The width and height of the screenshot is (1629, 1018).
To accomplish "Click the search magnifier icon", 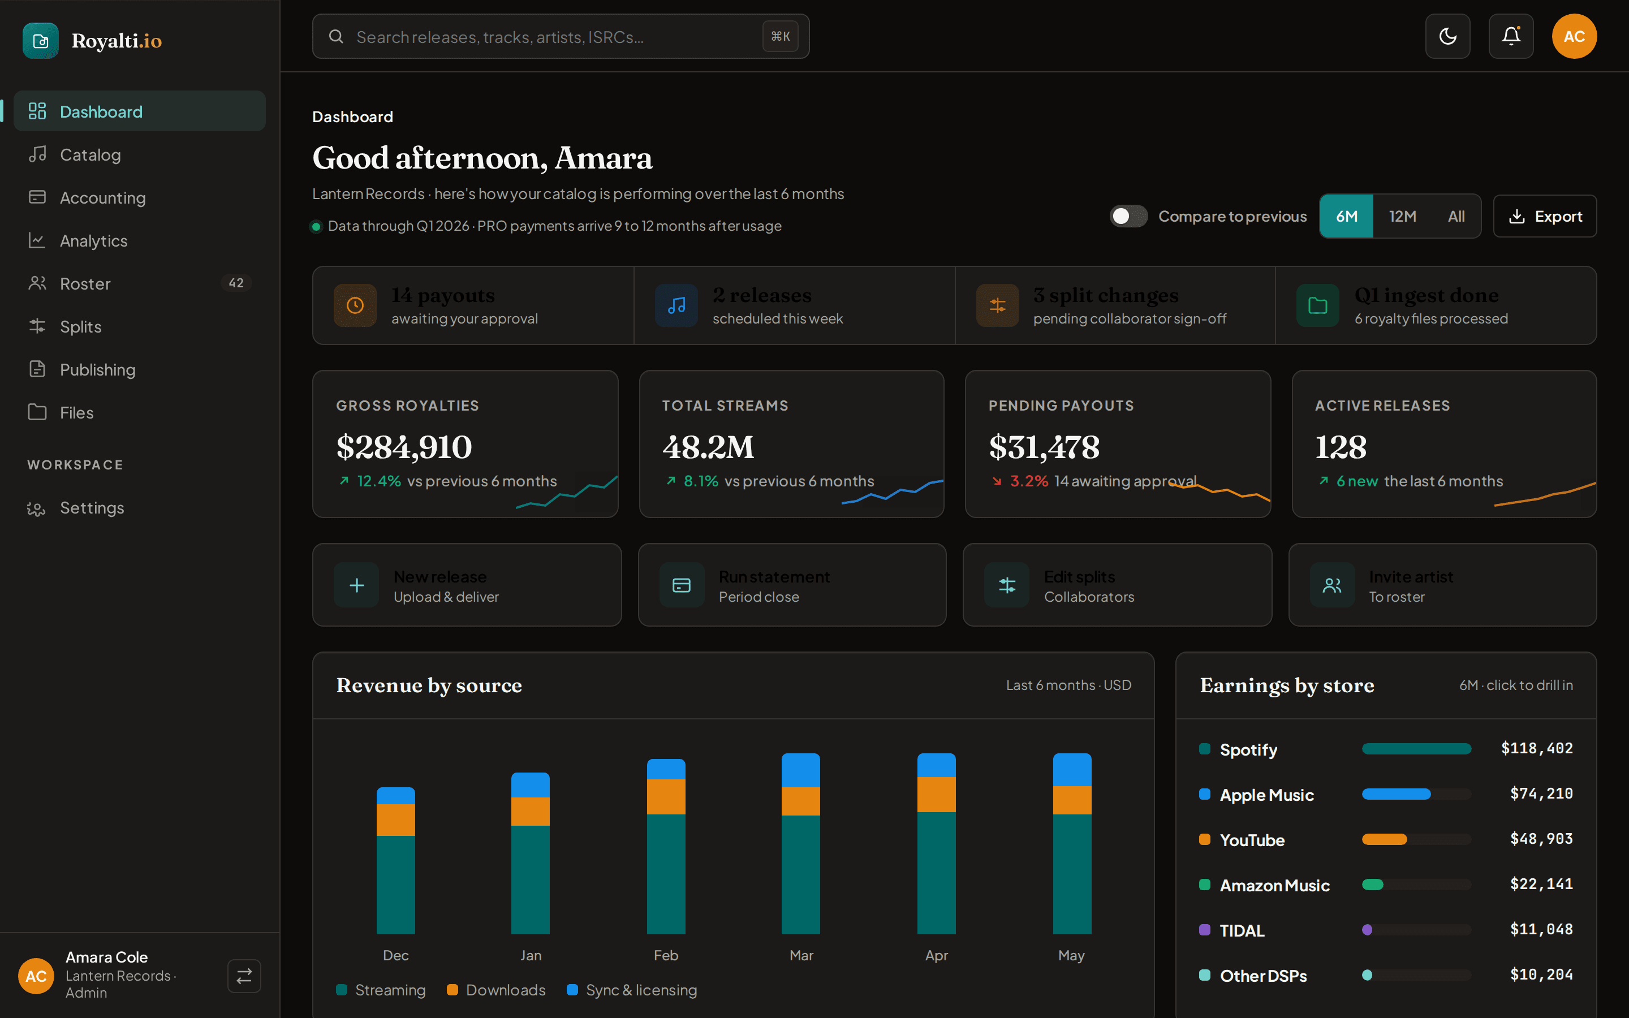I will (x=336, y=36).
